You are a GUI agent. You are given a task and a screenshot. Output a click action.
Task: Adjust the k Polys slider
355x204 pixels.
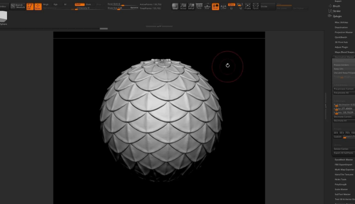tap(344, 109)
